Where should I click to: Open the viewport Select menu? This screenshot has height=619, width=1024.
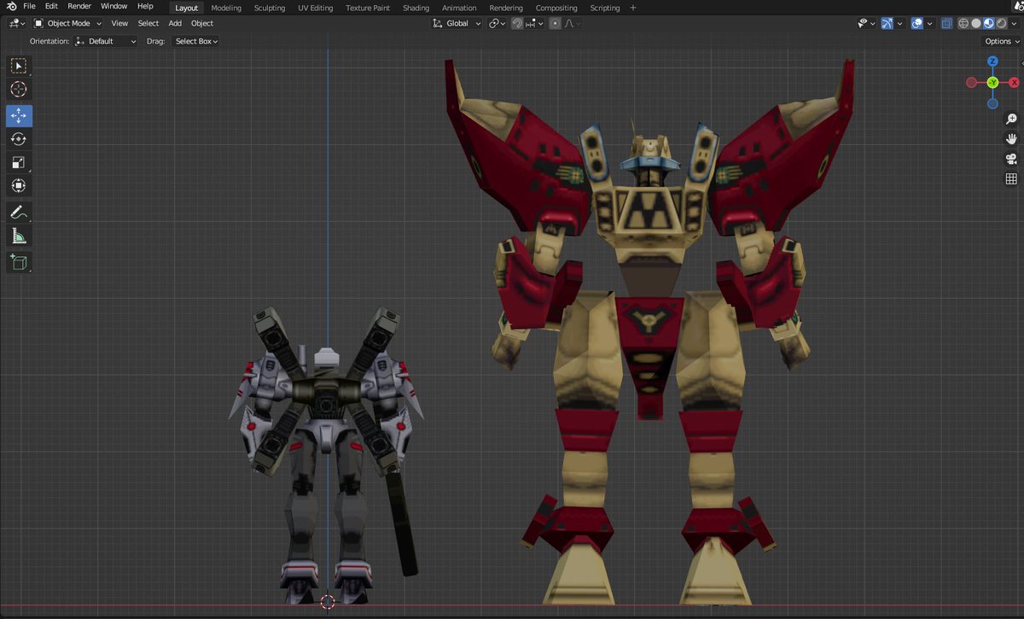tap(148, 24)
